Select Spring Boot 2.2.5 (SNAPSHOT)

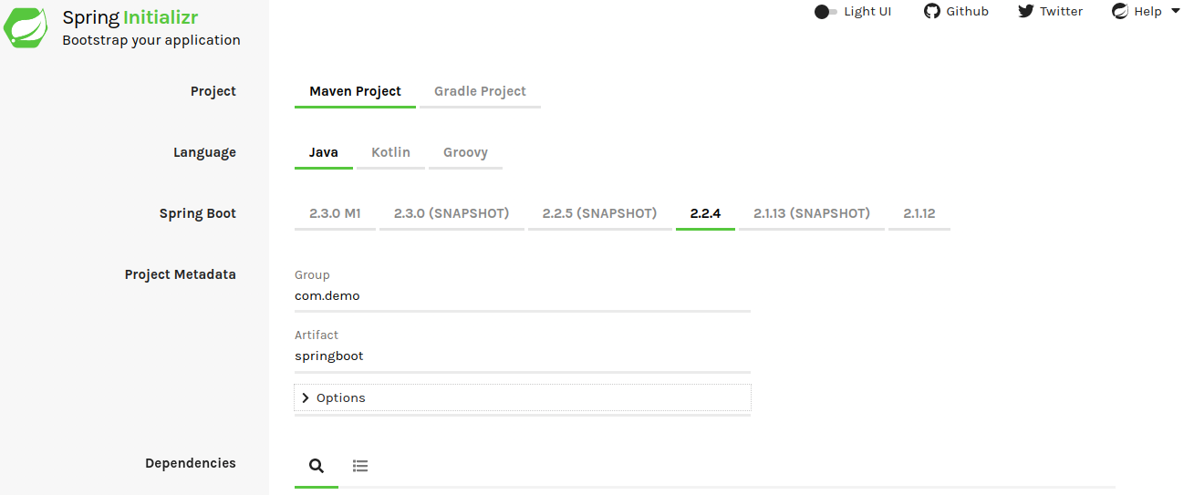pyautogui.click(x=599, y=213)
